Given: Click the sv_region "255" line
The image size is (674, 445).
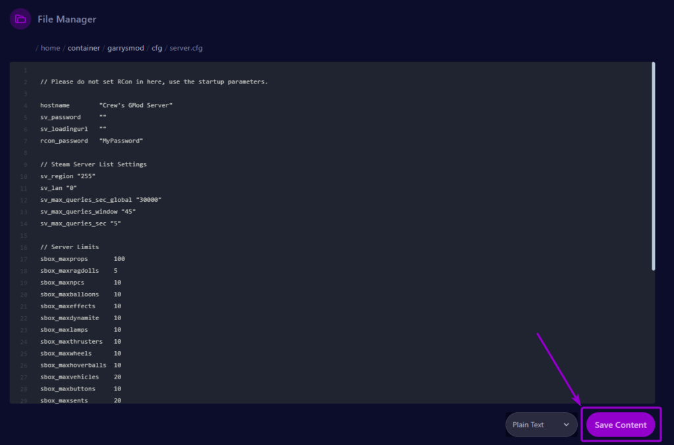Looking at the screenshot, I should 68,176.
